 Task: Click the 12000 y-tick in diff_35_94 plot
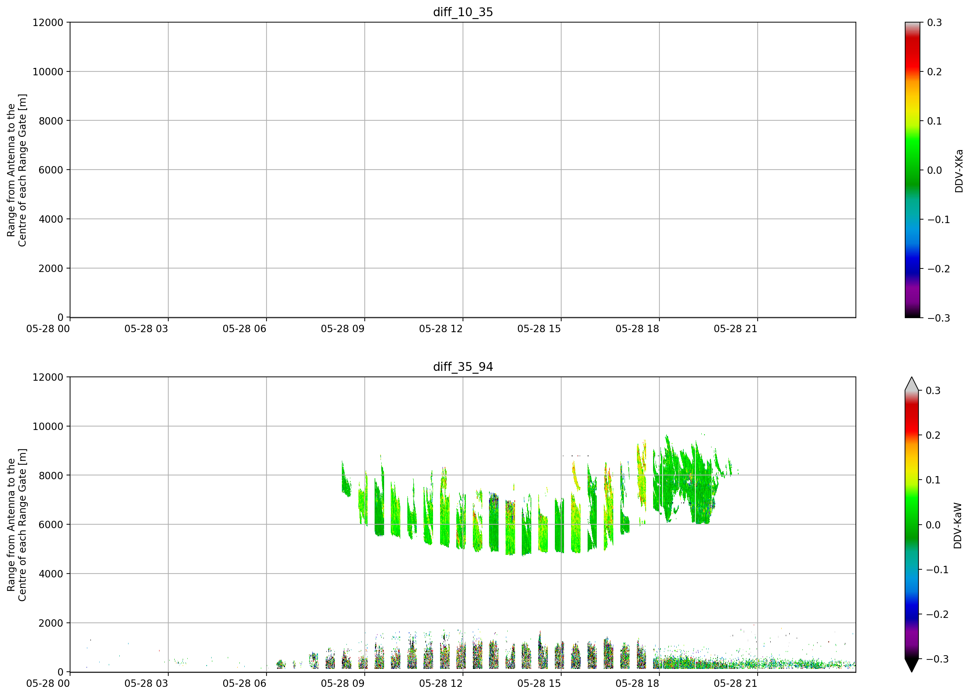coord(48,377)
